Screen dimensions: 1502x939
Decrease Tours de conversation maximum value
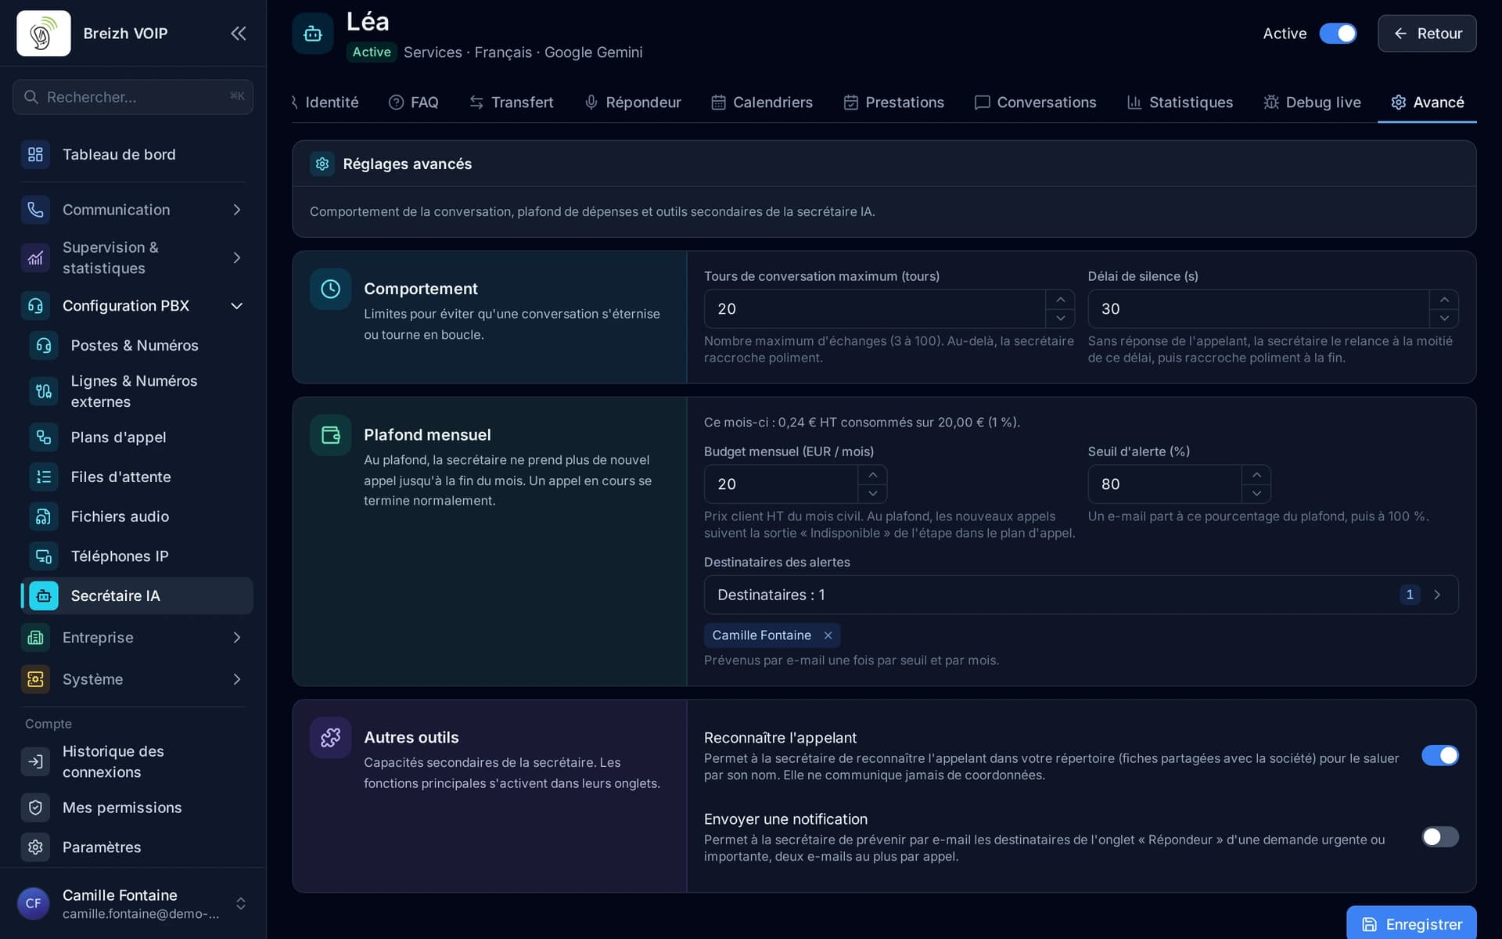(x=1060, y=318)
